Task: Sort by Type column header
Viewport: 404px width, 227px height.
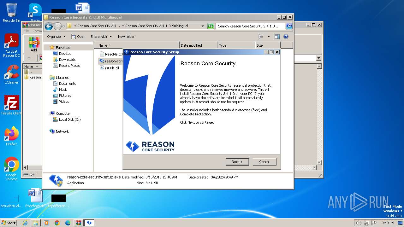Action: (x=236, y=45)
